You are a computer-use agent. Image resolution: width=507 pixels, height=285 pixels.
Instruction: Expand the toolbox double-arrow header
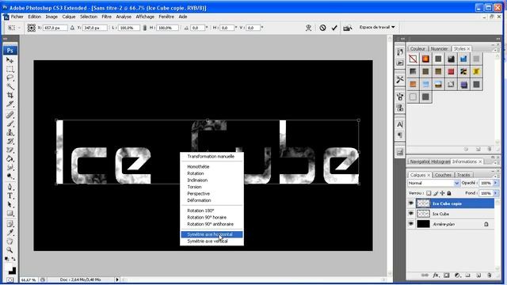coord(6,39)
